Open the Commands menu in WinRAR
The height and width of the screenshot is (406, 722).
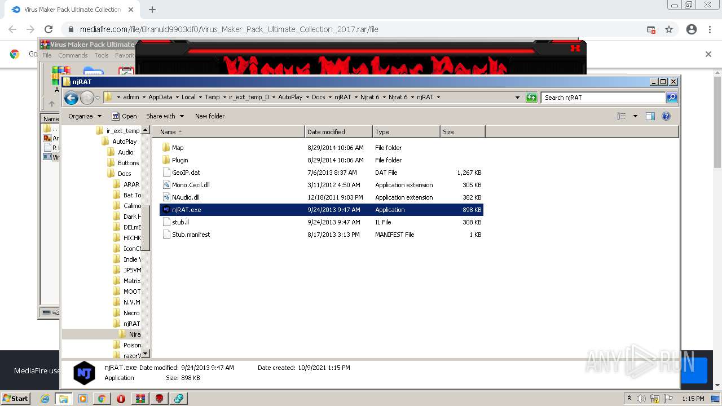pos(73,55)
